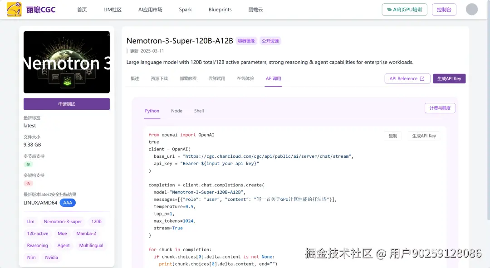Open the Spark nav item
The width and height of the screenshot is (490, 268).
click(185, 10)
